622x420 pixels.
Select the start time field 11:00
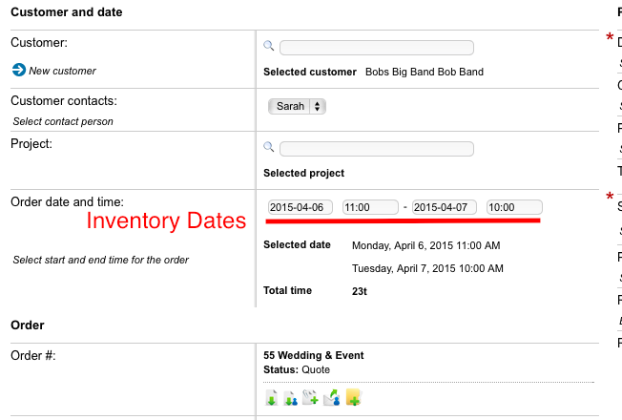[x=370, y=207]
